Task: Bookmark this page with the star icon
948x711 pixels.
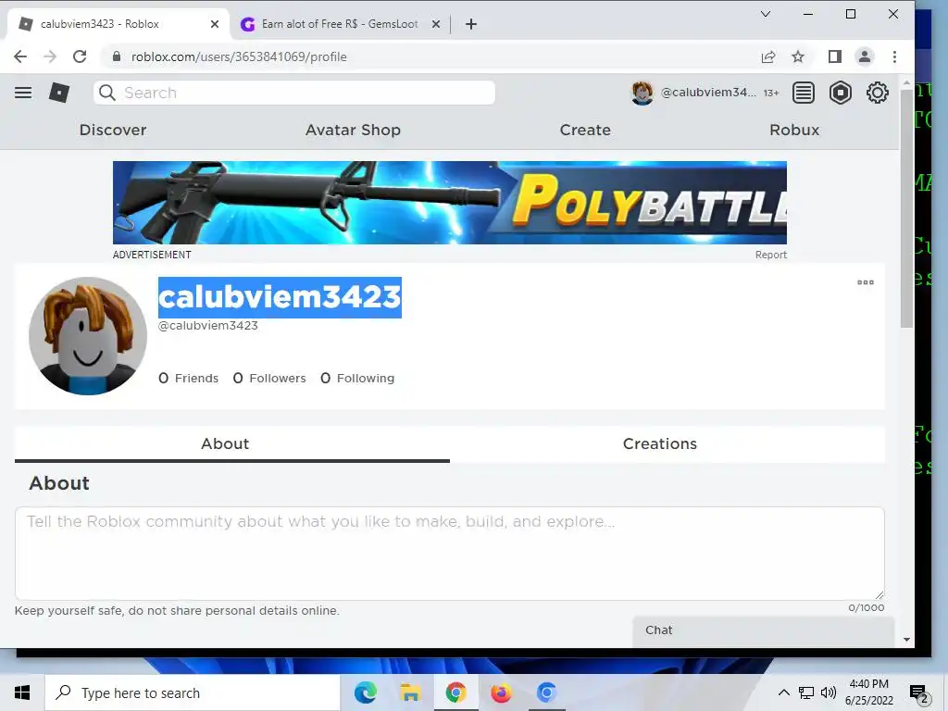Action: [798, 56]
